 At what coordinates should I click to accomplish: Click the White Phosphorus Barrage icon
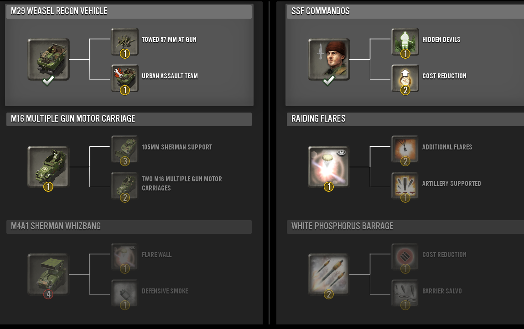(329, 274)
